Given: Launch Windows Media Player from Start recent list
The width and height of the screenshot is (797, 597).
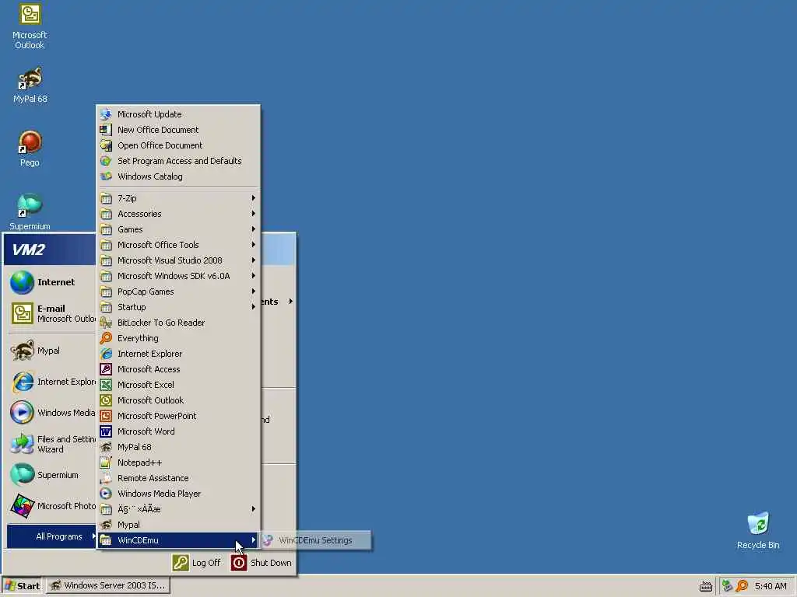Looking at the screenshot, I should pos(51,413).
